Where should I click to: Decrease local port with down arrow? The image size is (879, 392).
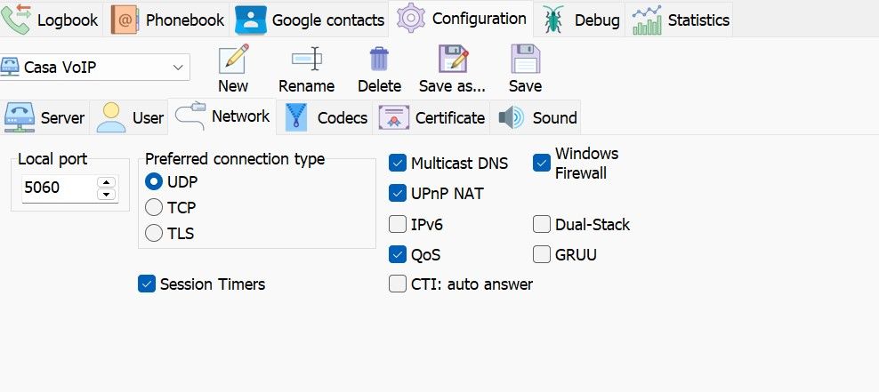(x=107, y=194)
